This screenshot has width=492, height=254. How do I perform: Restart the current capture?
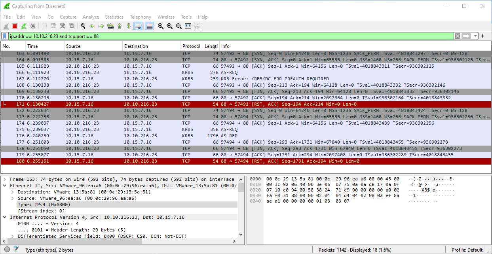coord(24,26)
